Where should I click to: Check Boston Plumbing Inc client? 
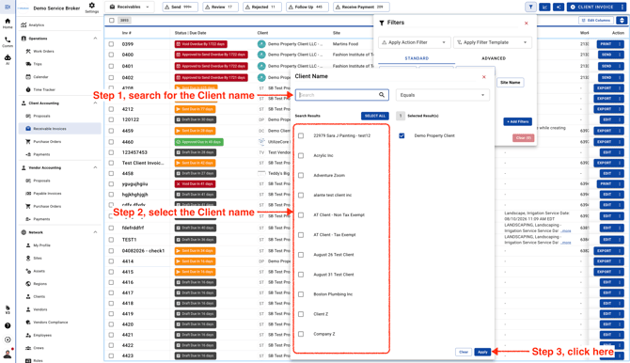pyautogui.click(x=301, y=294)
